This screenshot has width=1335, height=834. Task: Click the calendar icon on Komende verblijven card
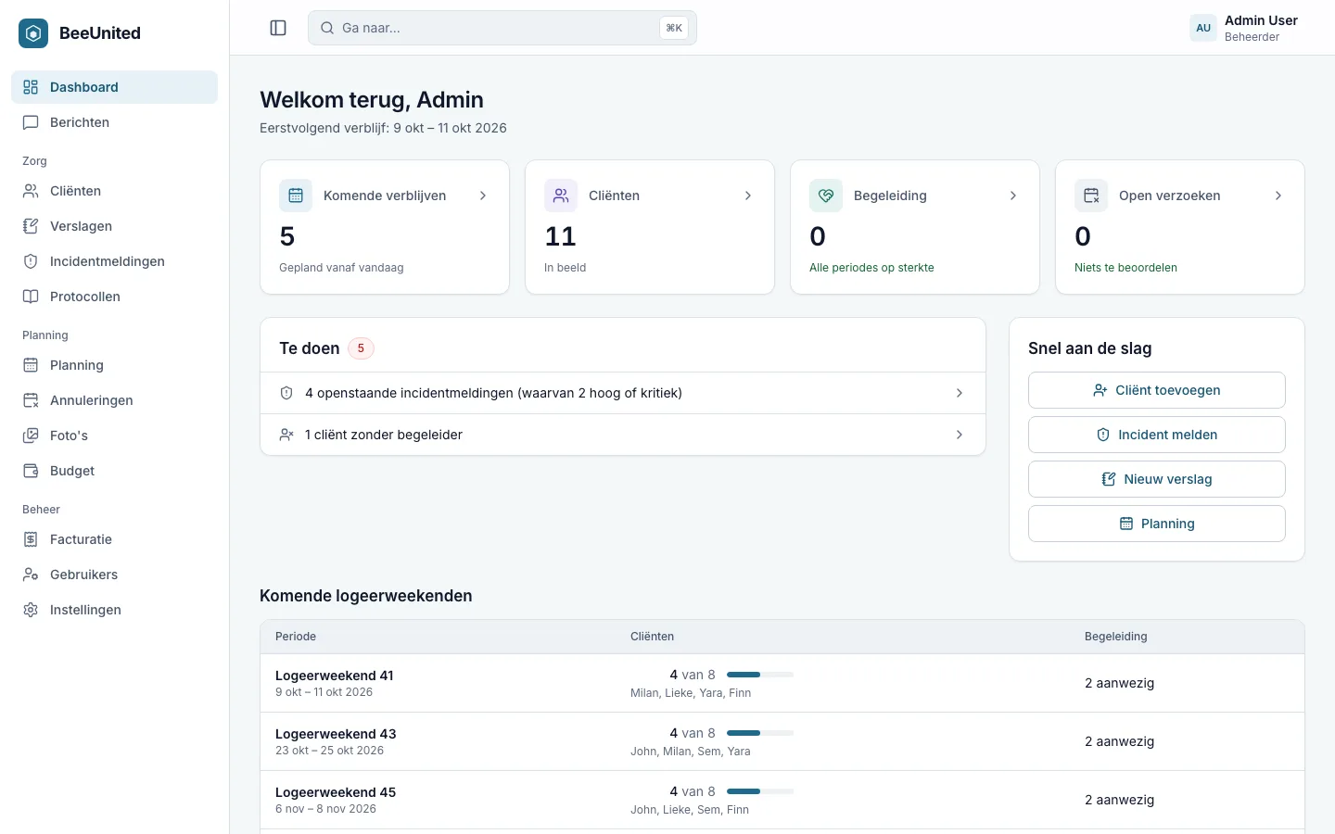click(x=296, y=196)
